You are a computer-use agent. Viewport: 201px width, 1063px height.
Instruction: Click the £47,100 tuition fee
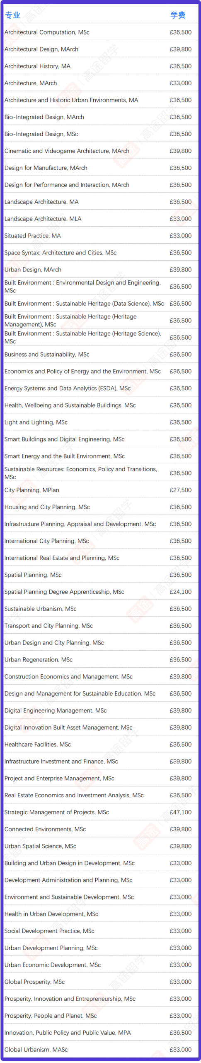point(181,812)
